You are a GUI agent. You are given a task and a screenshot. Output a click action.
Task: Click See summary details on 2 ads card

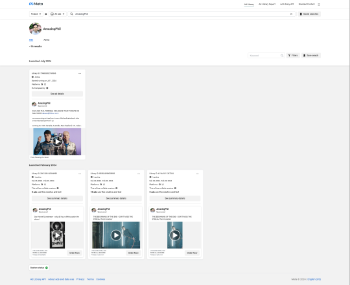click(x=175, y=198)
